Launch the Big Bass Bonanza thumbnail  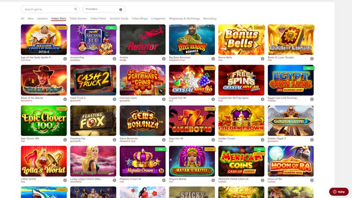(x=192, y=40)
